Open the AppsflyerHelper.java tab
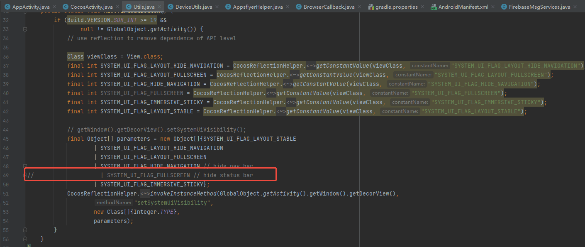585x247 pixels. 258,7
